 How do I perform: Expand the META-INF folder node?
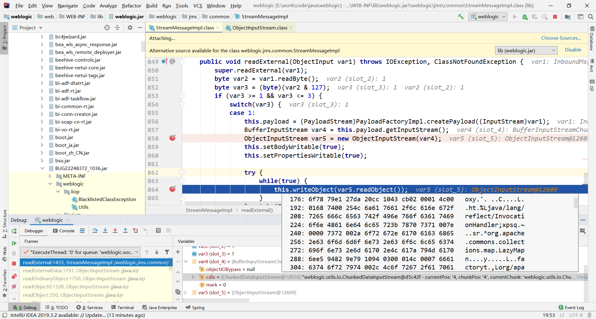click(50, 176)
